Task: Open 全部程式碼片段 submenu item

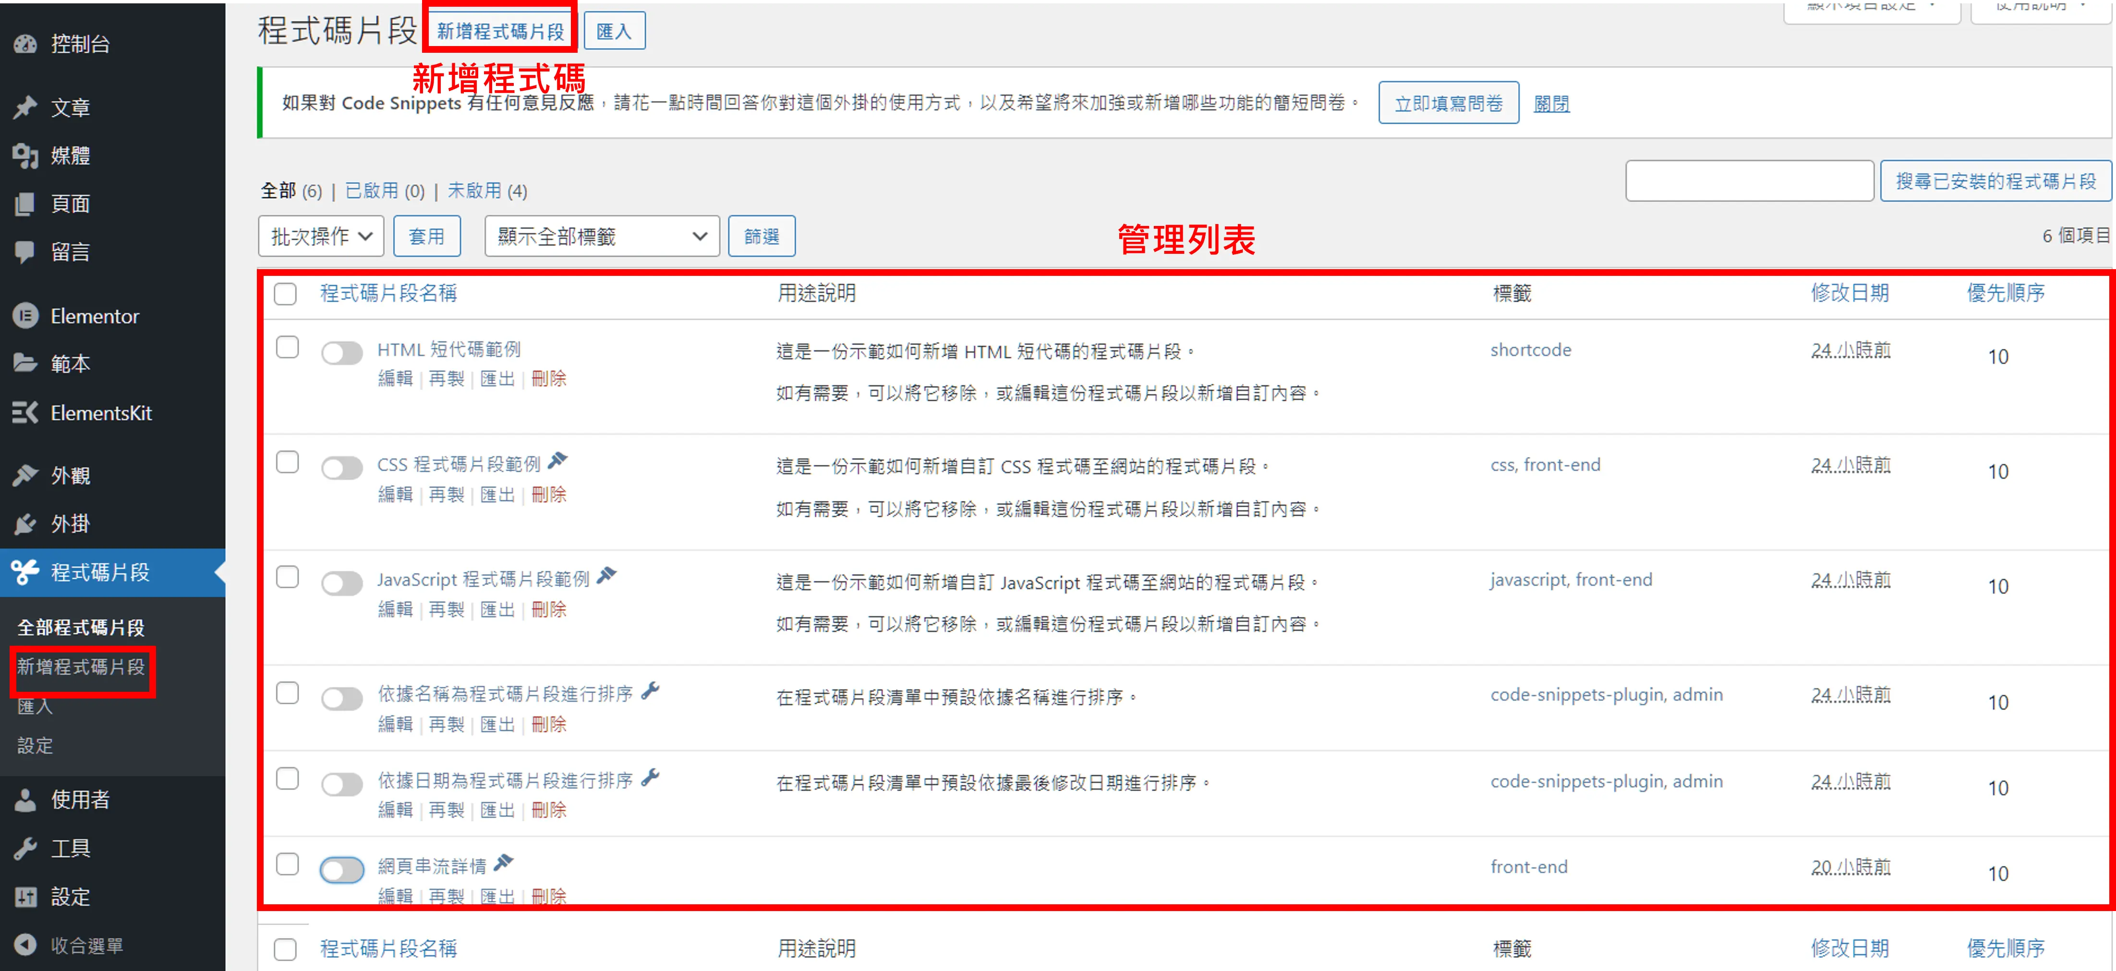Action: point(81,628)
